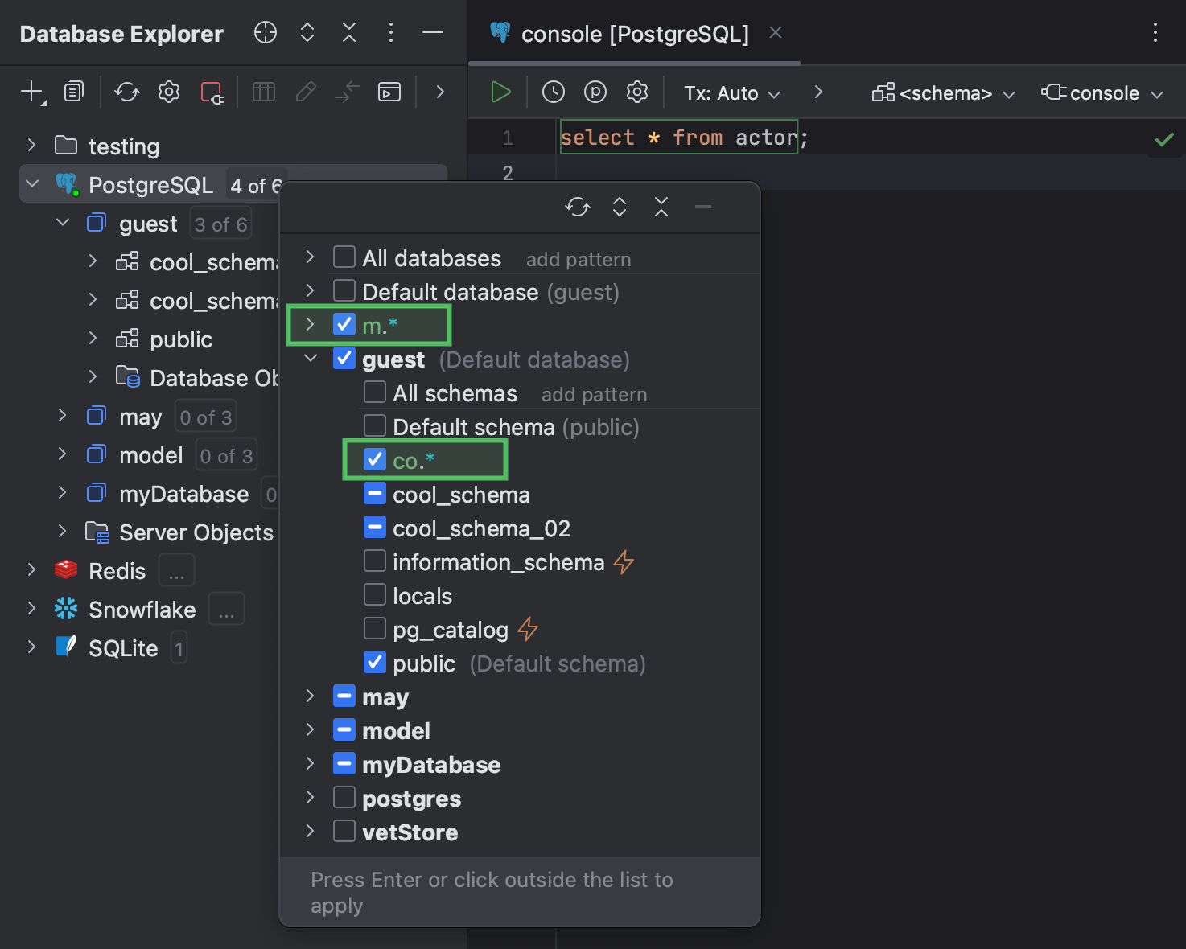Show the explain plan icon

(595, 92)
